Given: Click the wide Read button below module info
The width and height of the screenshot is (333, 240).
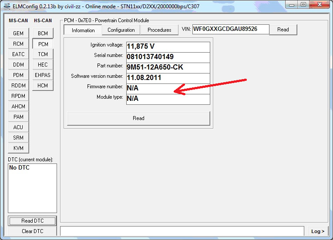Looking at the screenshot, I should 138,118.
